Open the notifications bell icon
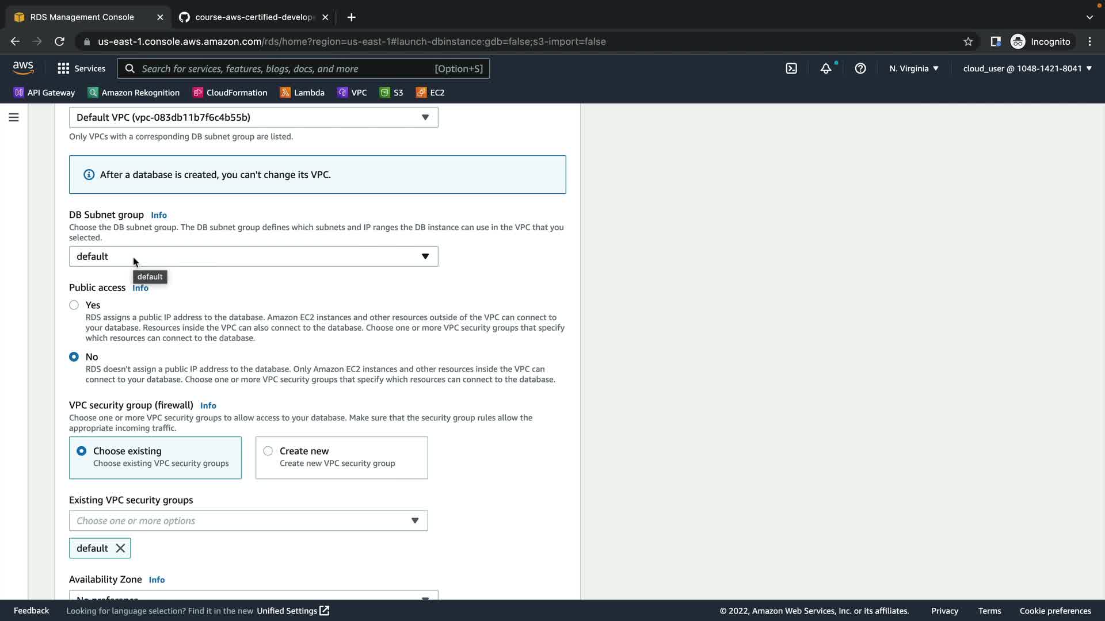 [826, 68]
